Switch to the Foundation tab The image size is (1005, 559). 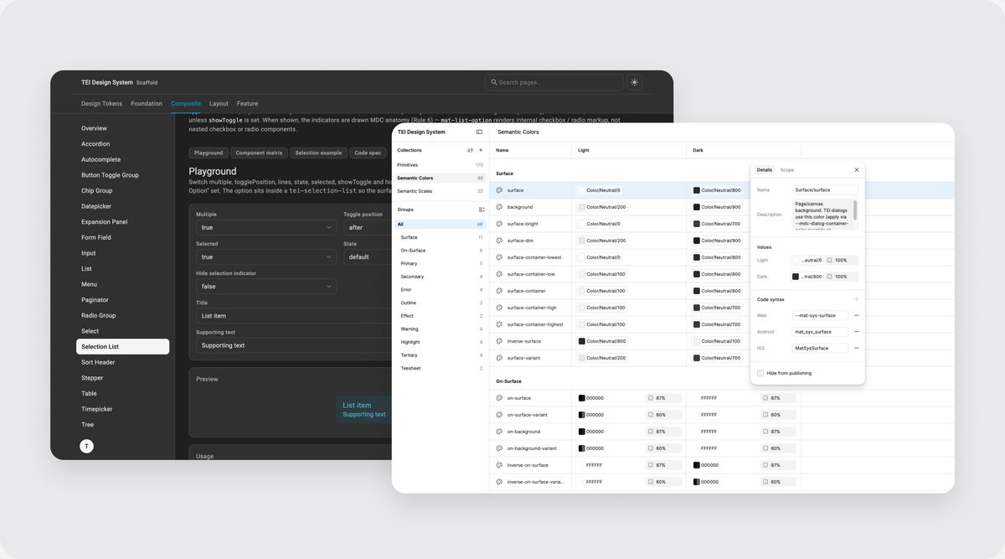point(147,104)
